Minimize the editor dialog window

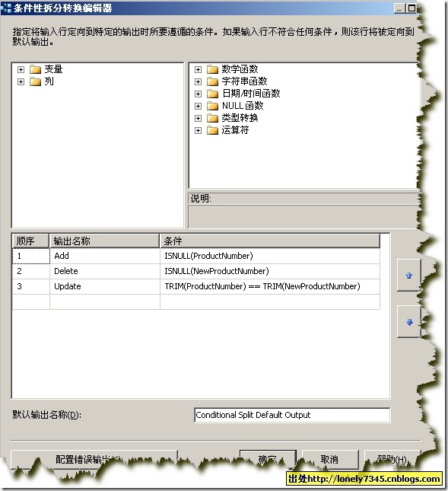pos(399,8)
